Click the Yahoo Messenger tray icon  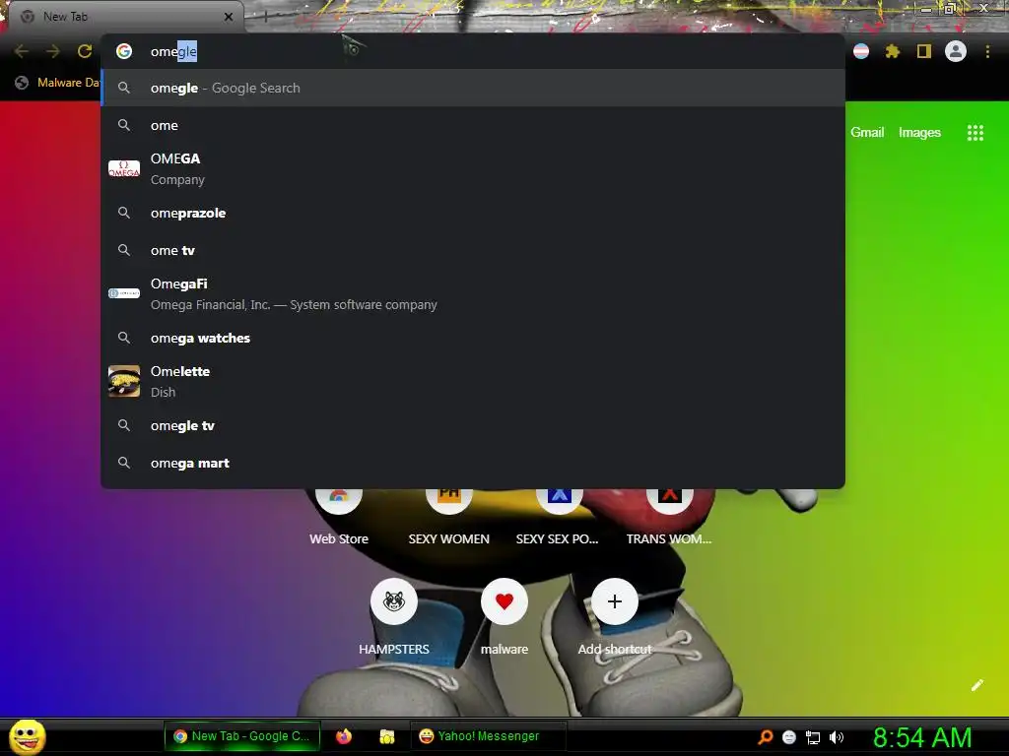(789, 737)
